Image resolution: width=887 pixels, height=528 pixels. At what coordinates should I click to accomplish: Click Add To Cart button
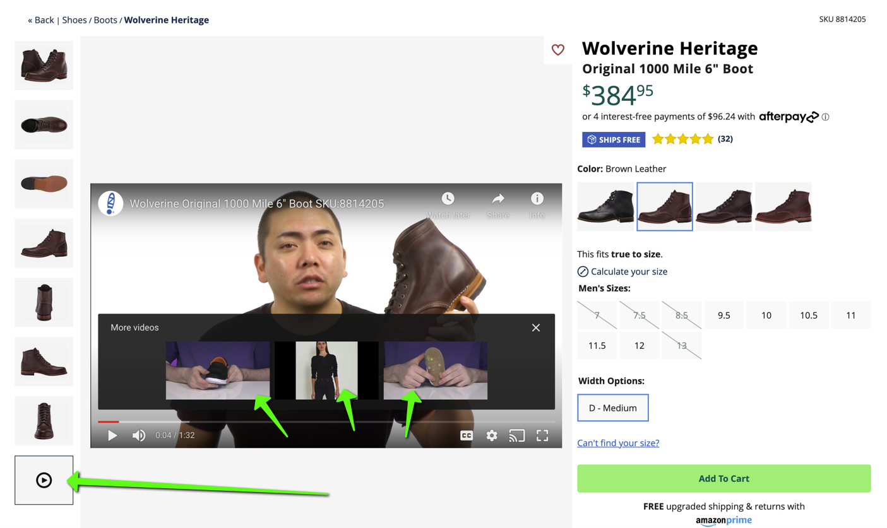pos(724,479)
